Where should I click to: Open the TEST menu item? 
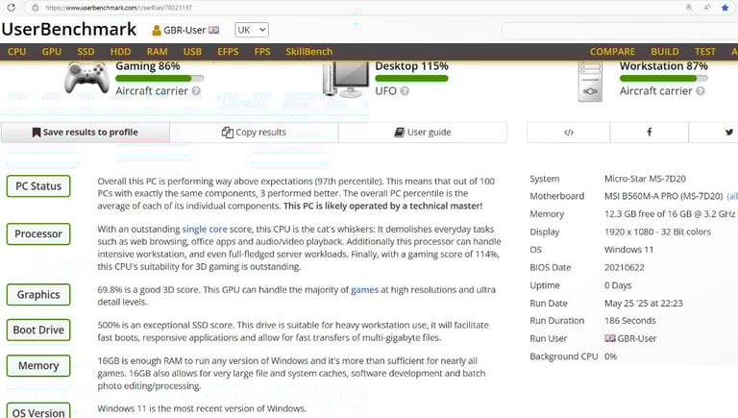tap(704, 52)
